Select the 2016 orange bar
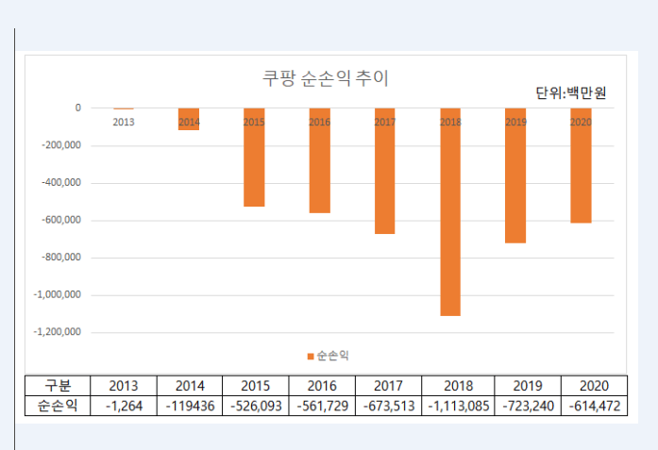The width and height of the screenshot is (658, 450). coord(320,160)
